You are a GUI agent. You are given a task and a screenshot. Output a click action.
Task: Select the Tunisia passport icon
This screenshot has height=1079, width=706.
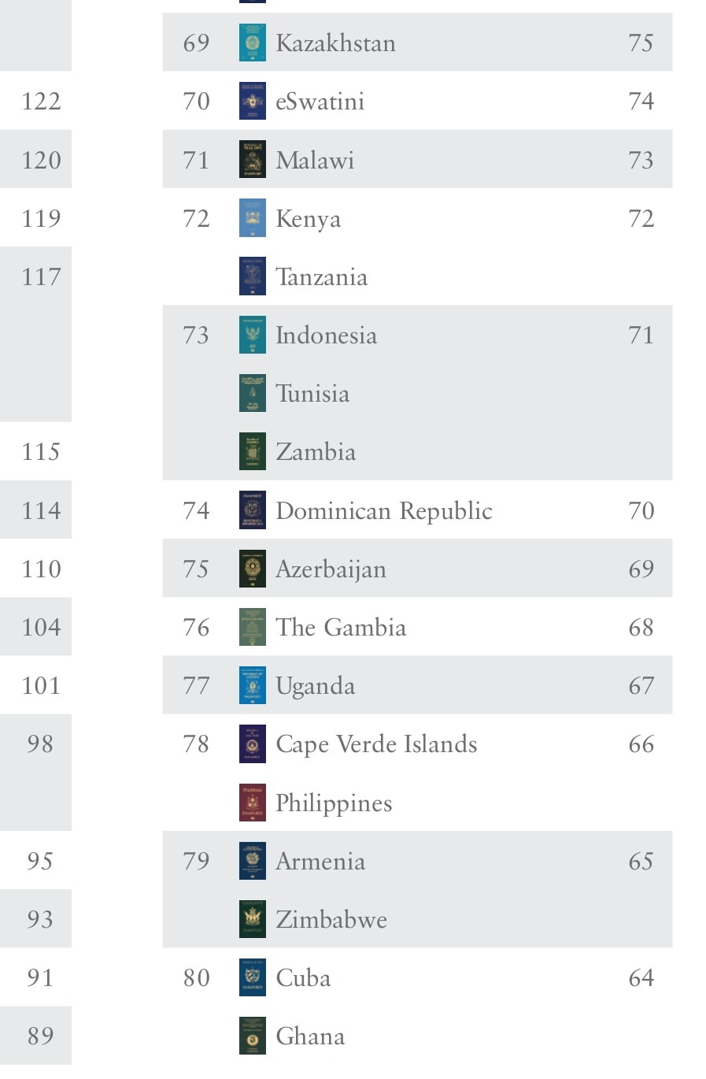[253, 393]
